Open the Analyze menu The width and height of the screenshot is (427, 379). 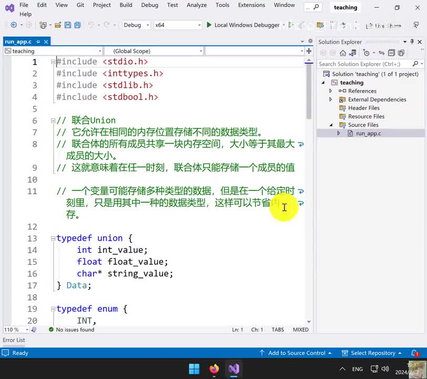tap(197, 5)
